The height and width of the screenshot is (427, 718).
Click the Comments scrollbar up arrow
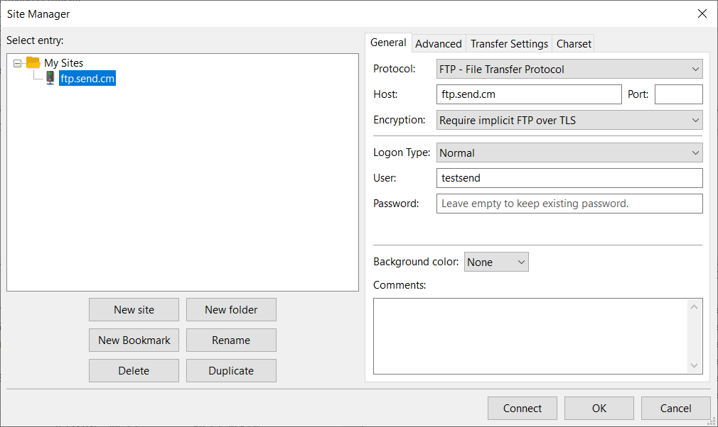pos(695,307)
